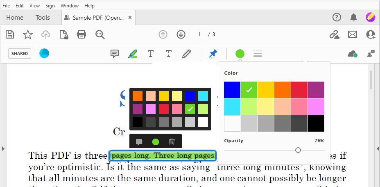
Task: Click the SHARED button
Action: 20,54
